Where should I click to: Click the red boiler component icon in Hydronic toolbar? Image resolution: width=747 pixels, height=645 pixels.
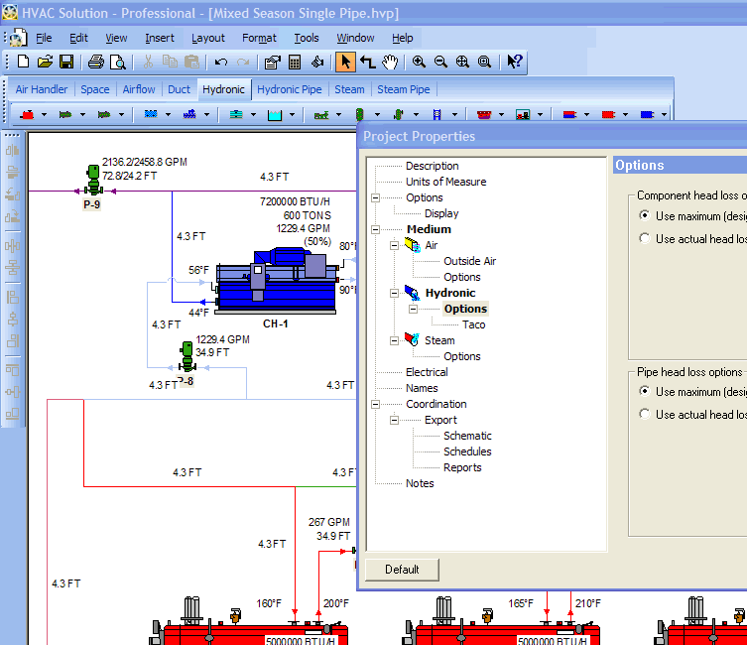[27, 114]
